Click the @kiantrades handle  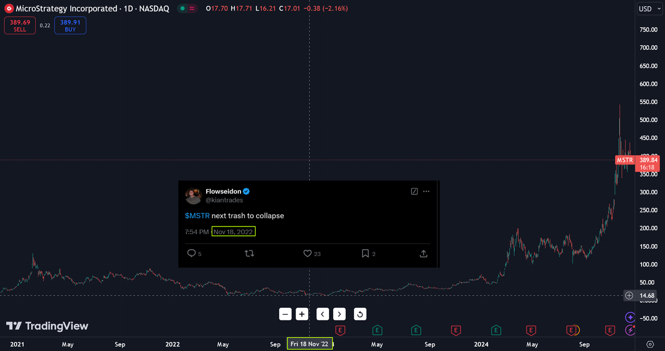click(x=224, y=200)
